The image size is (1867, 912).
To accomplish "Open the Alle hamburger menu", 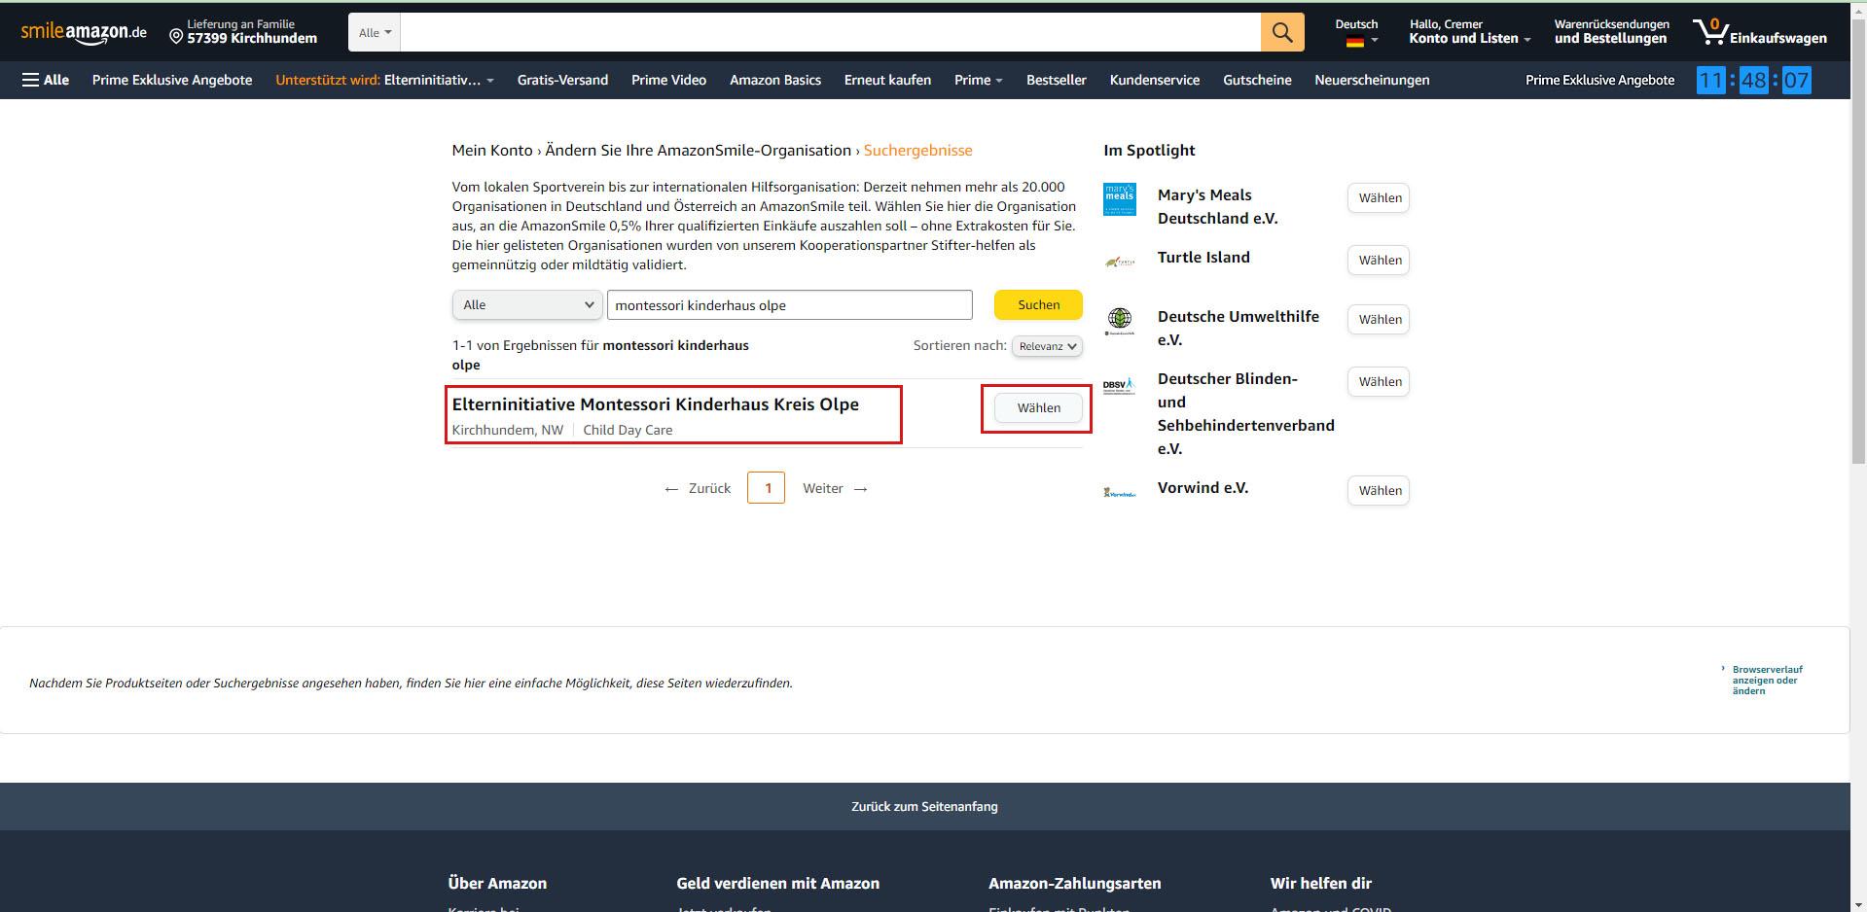I will [46, 80].
